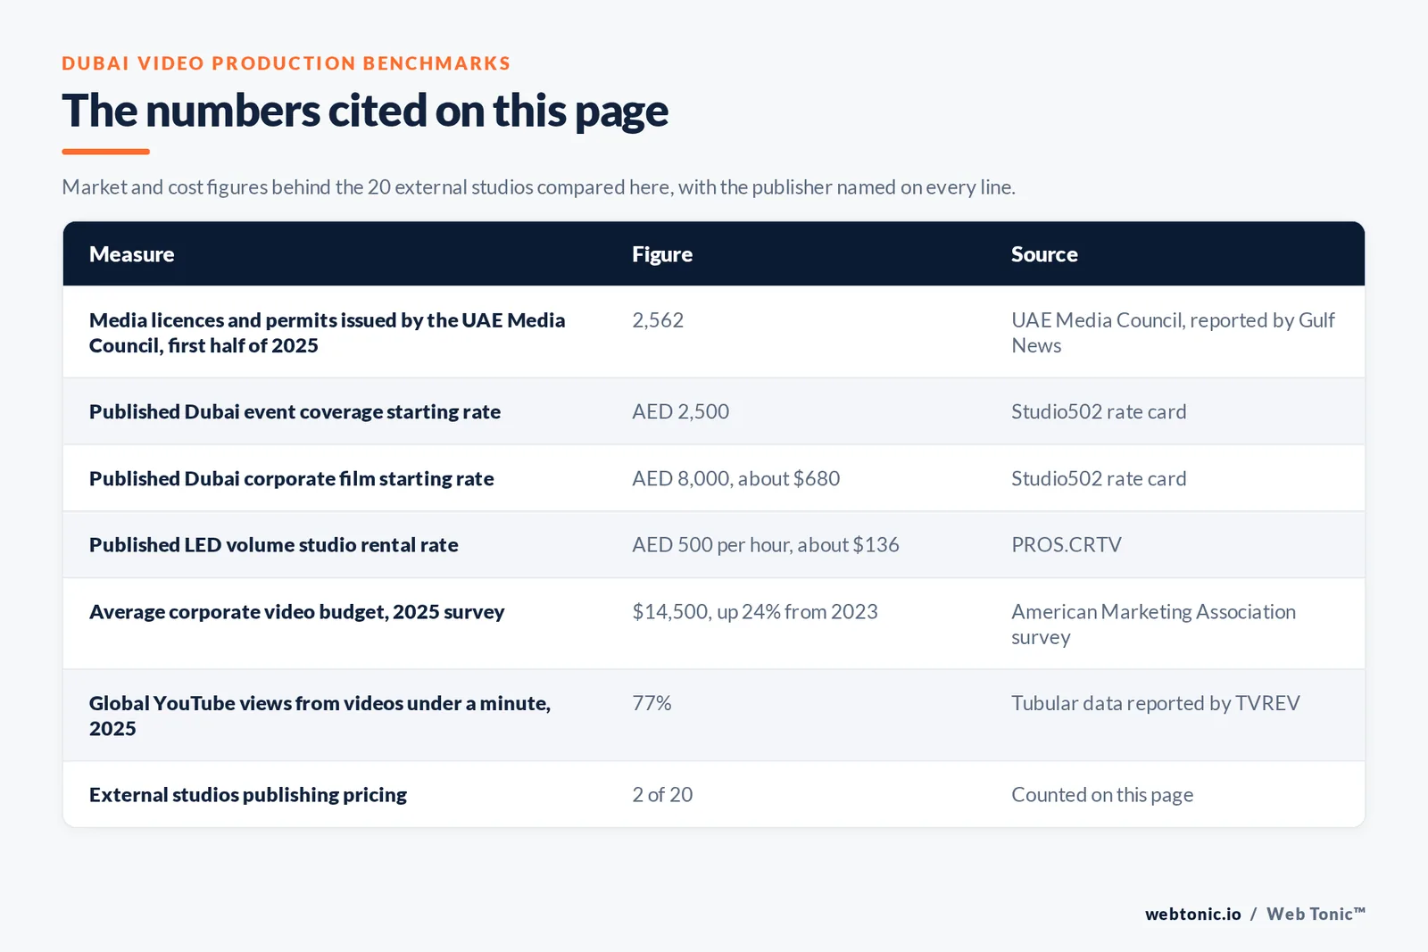Select Published Dubai corporate film starting rate
The image size is (1428, 952).
coord(291,478)
